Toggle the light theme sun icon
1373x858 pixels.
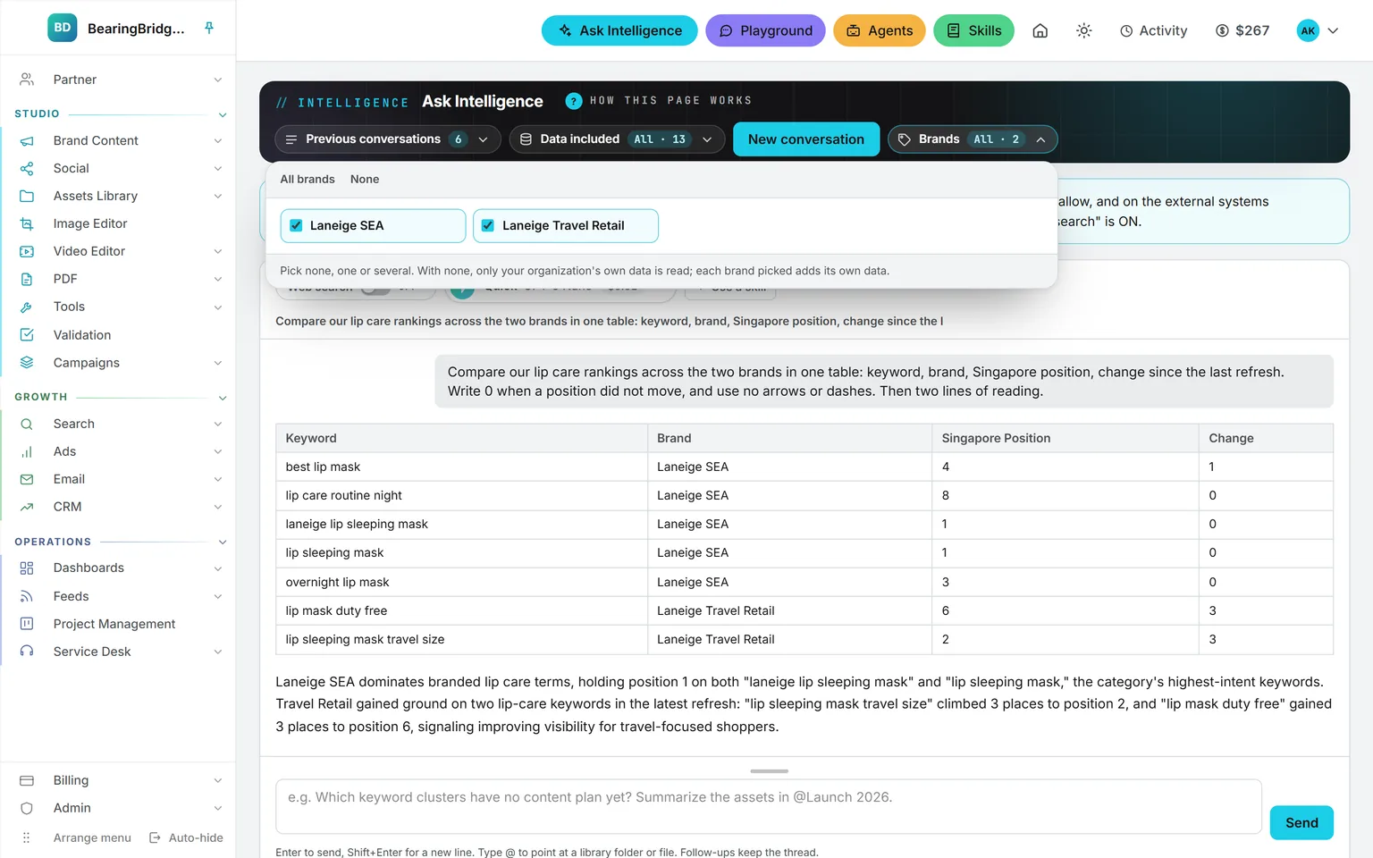point(1083,30)
